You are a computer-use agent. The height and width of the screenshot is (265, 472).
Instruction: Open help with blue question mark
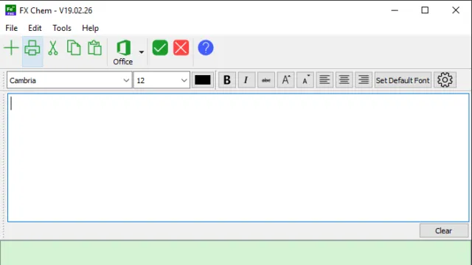206,48
